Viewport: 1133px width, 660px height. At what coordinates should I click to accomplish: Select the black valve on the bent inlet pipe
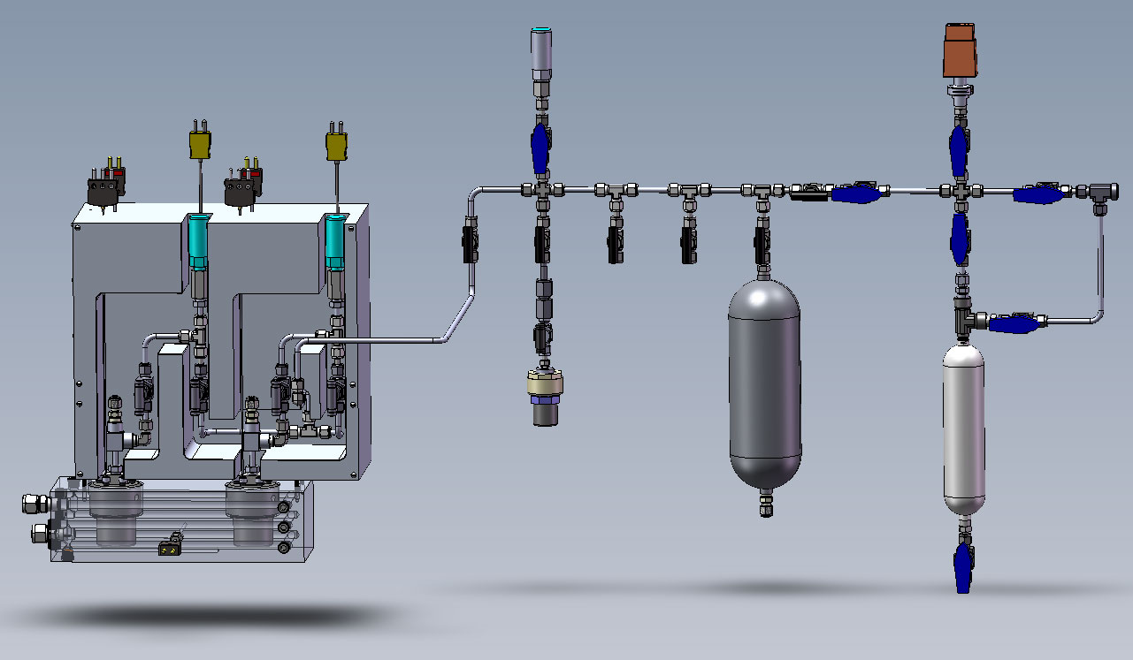[x=469, y=244]
